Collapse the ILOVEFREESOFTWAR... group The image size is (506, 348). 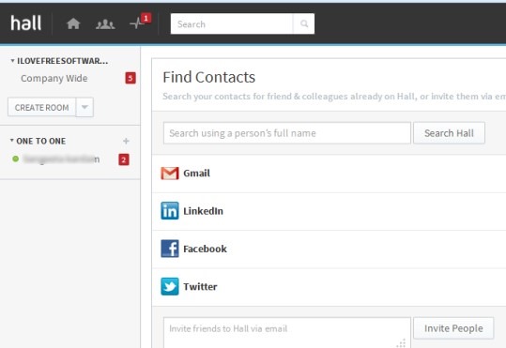(12, 61)
